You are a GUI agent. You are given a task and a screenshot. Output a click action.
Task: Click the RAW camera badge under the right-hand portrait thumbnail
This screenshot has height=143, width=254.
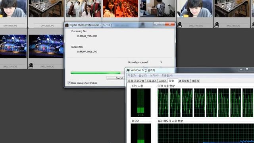point(179,25)
